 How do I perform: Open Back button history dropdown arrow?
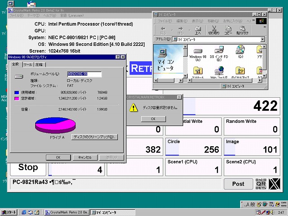click(x=172, y=31)
